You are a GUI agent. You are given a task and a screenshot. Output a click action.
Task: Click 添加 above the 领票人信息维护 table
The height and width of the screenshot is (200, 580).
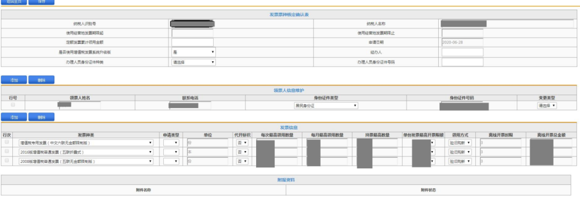pos(14,80)
